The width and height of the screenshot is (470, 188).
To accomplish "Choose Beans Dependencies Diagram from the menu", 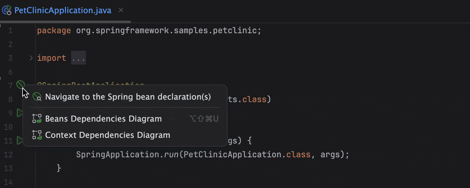I will tap(103, 119).
